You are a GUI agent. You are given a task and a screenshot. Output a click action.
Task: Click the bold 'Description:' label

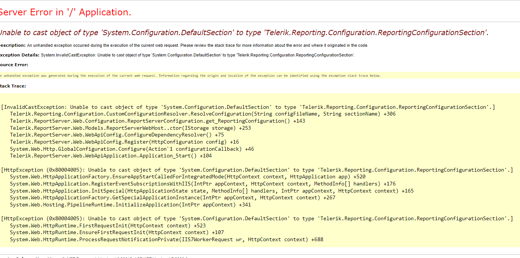point(13,45)
